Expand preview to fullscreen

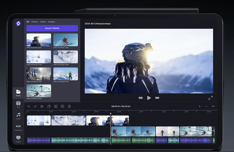point(210,98)
